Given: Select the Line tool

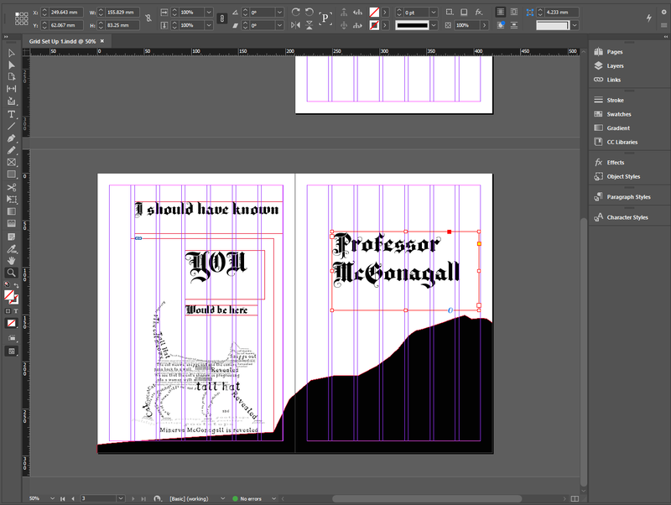Looking at the screenshot, I should [12, 126].
